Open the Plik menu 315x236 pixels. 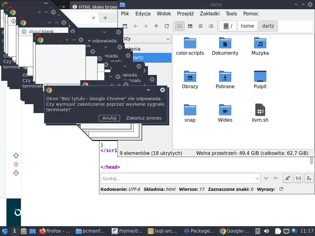click(125, 14)
